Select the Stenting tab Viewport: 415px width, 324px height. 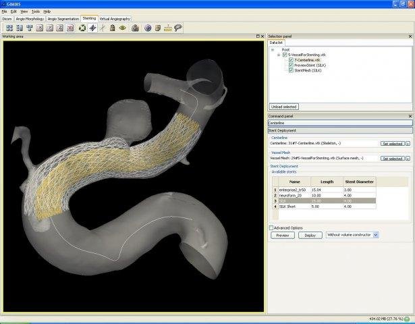tap(89, 18)
